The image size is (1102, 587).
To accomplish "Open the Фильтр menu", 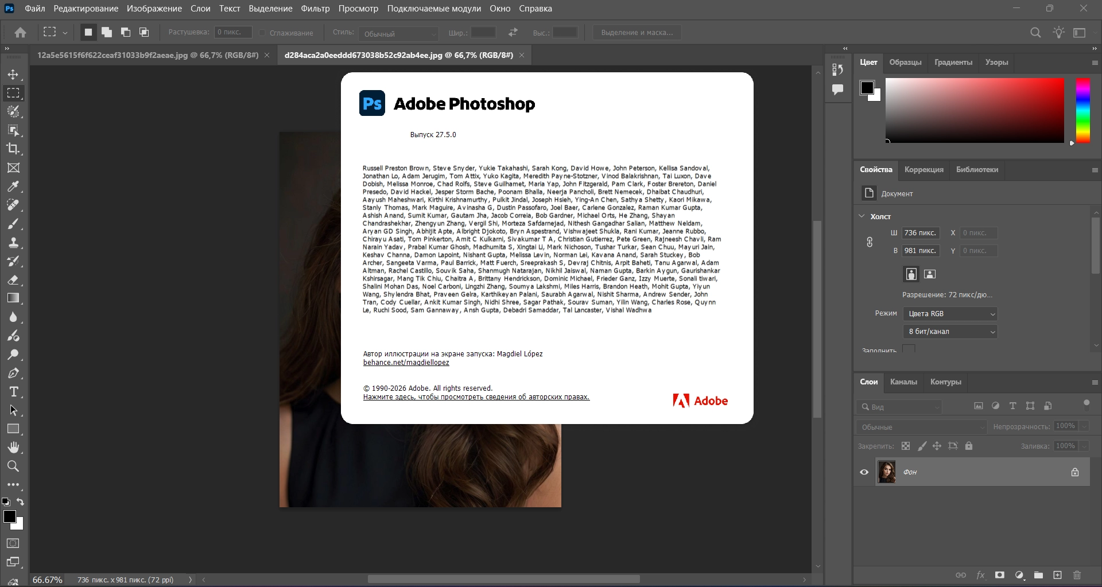I will tap(315, 9).
